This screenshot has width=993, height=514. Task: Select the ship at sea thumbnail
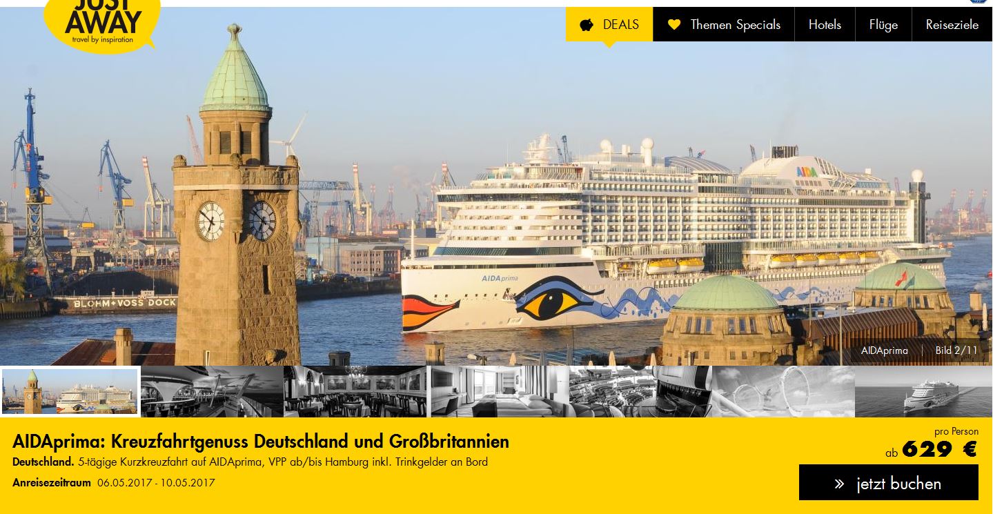coord(924,391)
